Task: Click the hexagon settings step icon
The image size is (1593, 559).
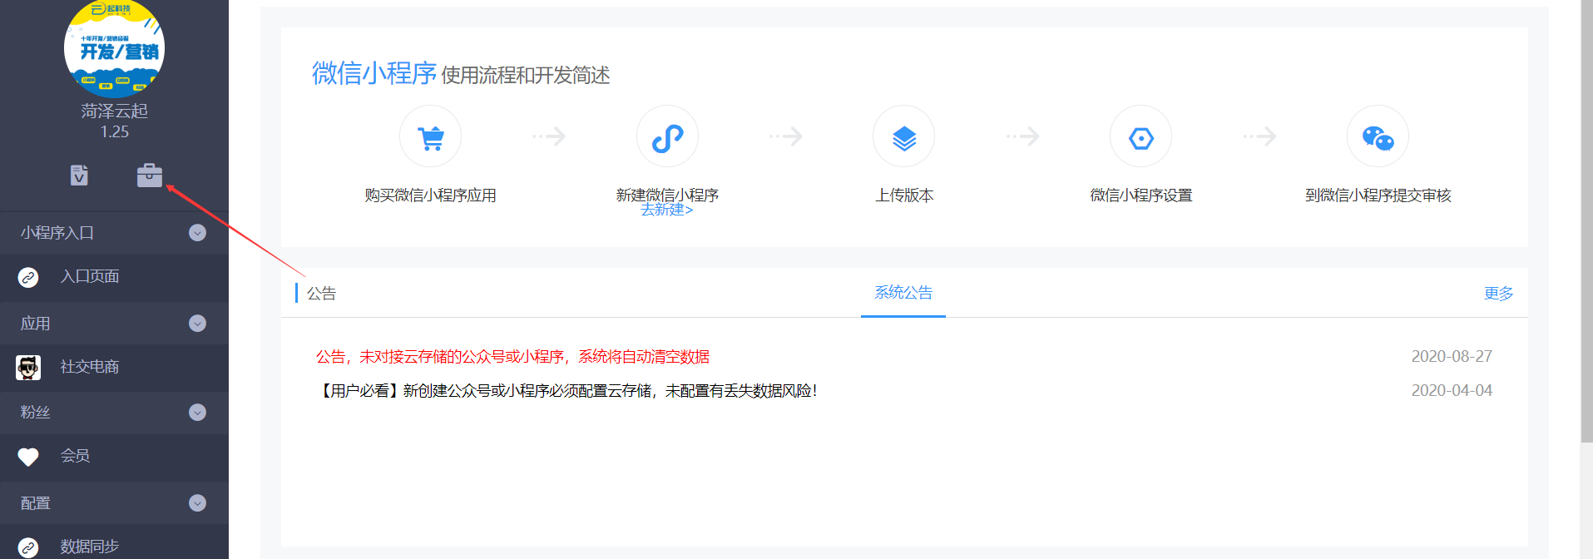Action: pos(1140,136)
